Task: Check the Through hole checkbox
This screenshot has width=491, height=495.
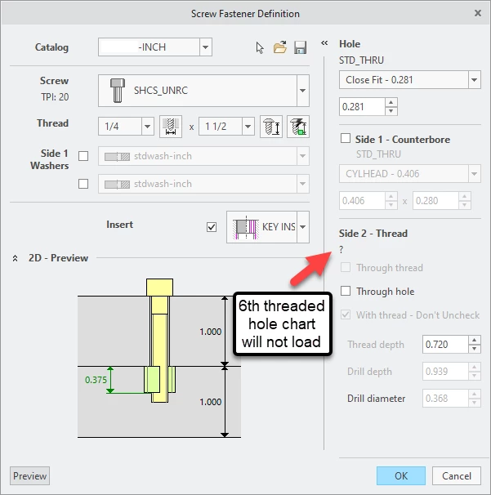Action: pyautogui.click(x=346, y=291)
